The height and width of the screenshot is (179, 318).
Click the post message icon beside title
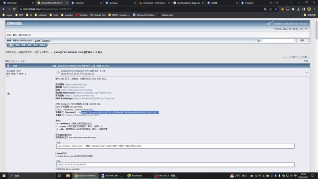click(x=58, y=72)
